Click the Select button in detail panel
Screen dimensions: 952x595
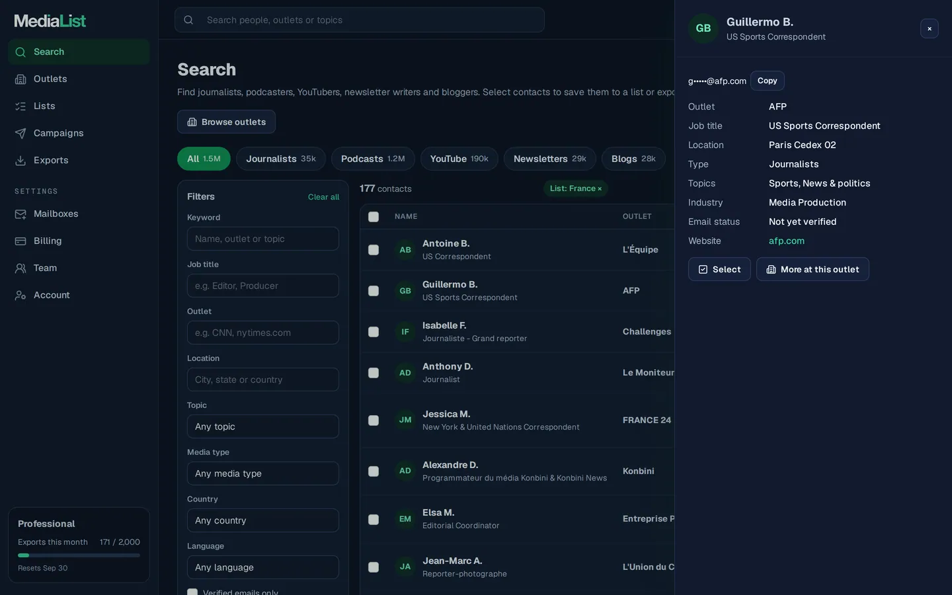point(719,269)
